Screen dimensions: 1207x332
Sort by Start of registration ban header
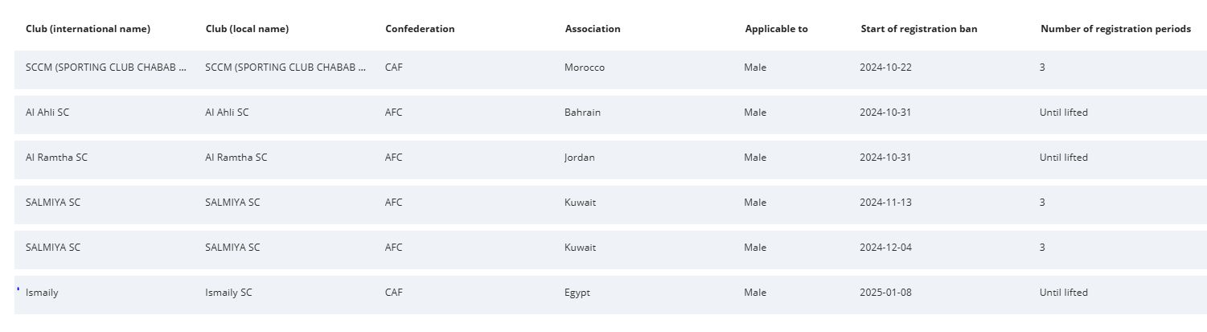[918, 29]
